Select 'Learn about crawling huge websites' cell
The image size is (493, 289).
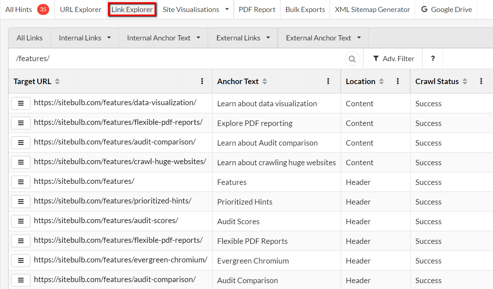[x=277, y=163]
